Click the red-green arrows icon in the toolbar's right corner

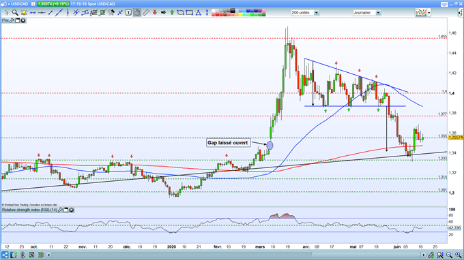(x=461, y=13)
